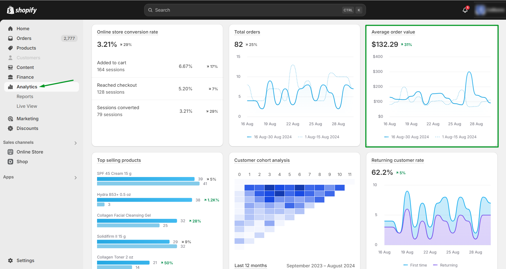Viewport: 506px width, 269px height.
Task: Click the Orders 2,777 count badge
Action: [69, 39]
